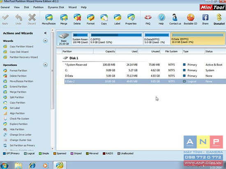
Task: Click the Apply toolbar icon
Action: click(x=5, y=18)
